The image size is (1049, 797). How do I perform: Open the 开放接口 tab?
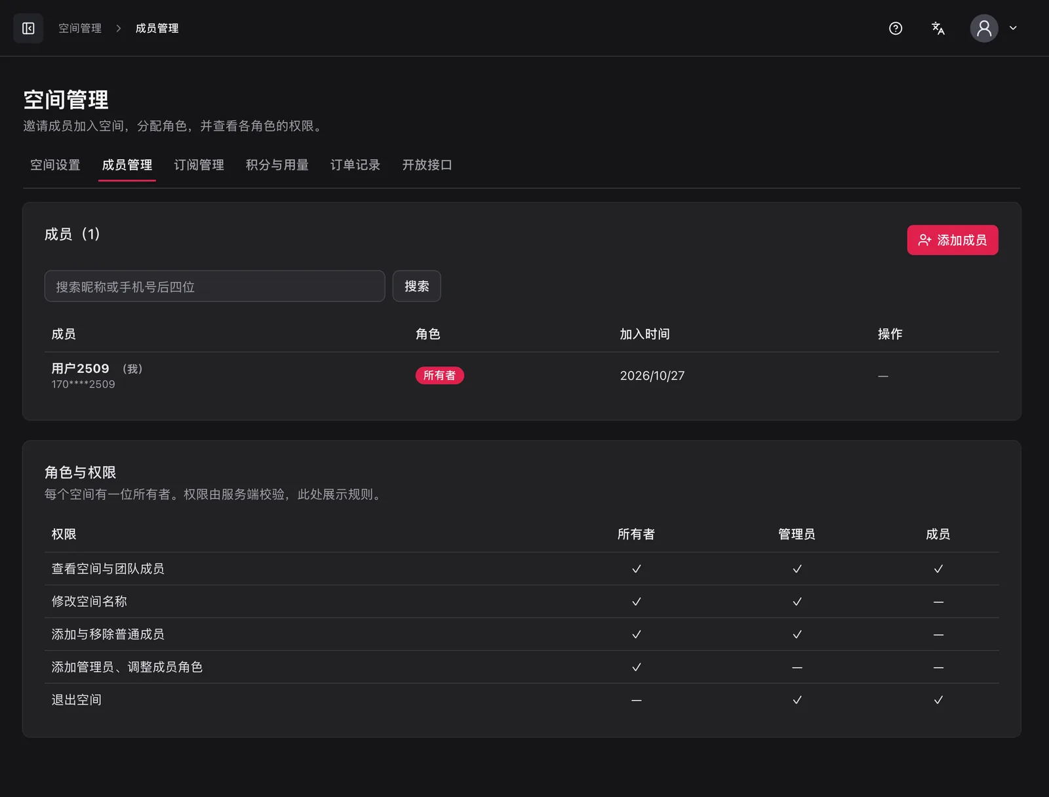click(427, 165)
